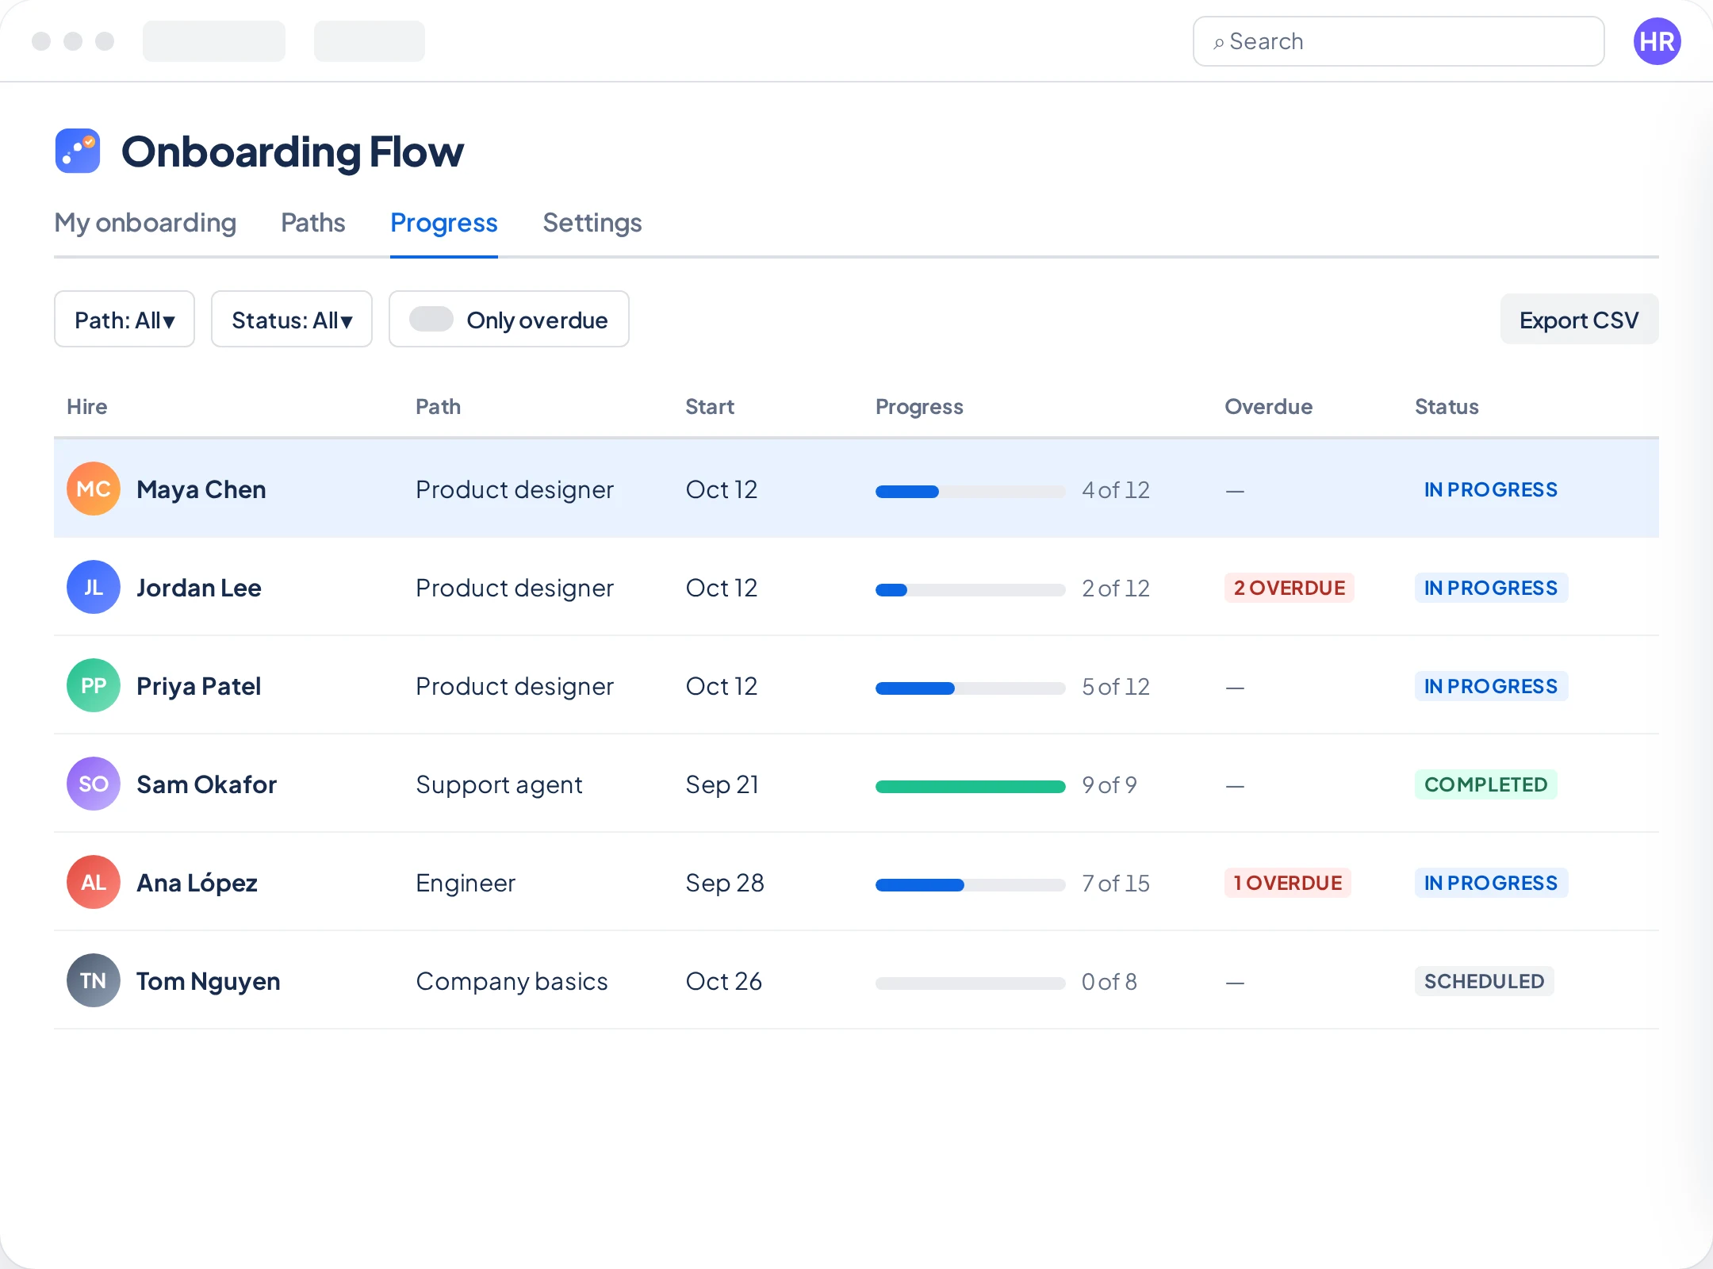This screenshot has height=1269, width=1713.
Task: Click the Onboarding Flow app logo icon
Action: pos(78,151)
